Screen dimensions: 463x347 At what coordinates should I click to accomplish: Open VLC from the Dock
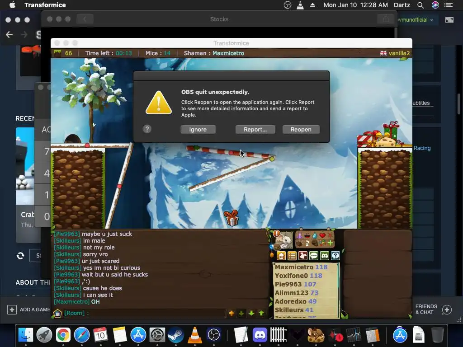click(195, 335)
